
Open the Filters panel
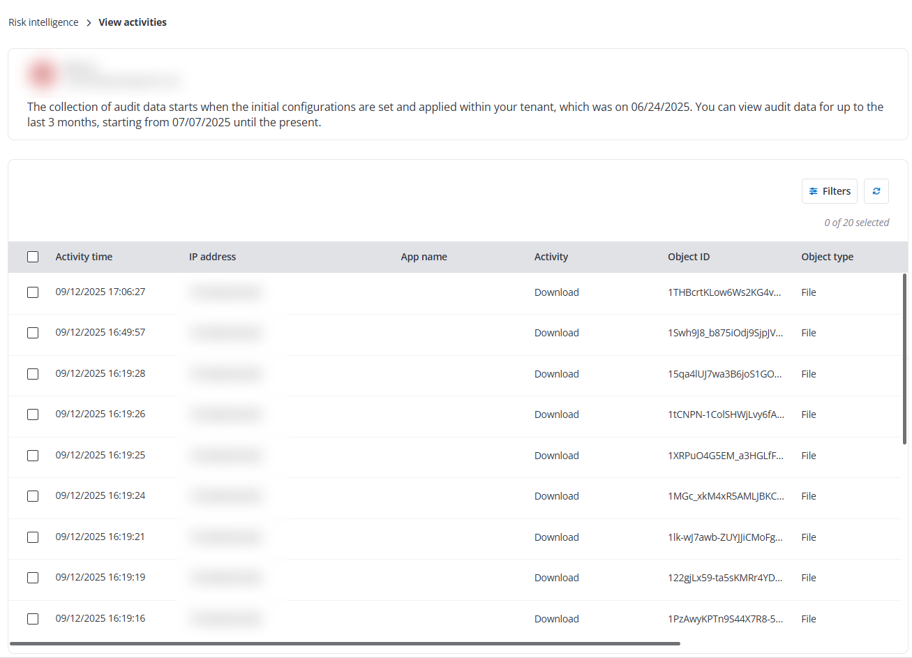pyautogui.click(x=829, y=191)
